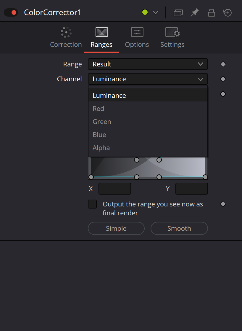Open the Options tab
The width and height of the screenshot is (242, 331).
(137, 38)
